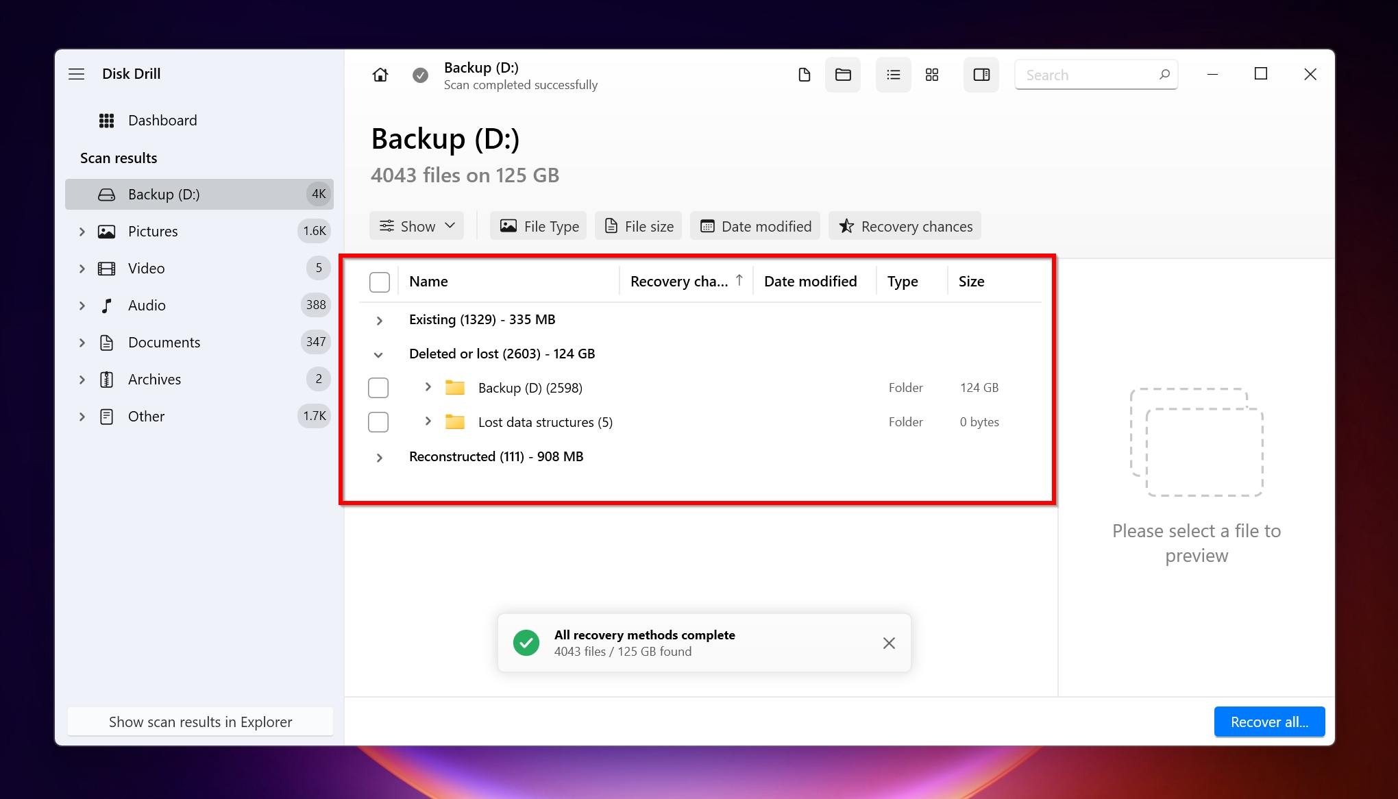
Task: Expand the Existing (1329) group
Action: coord(379,320)
